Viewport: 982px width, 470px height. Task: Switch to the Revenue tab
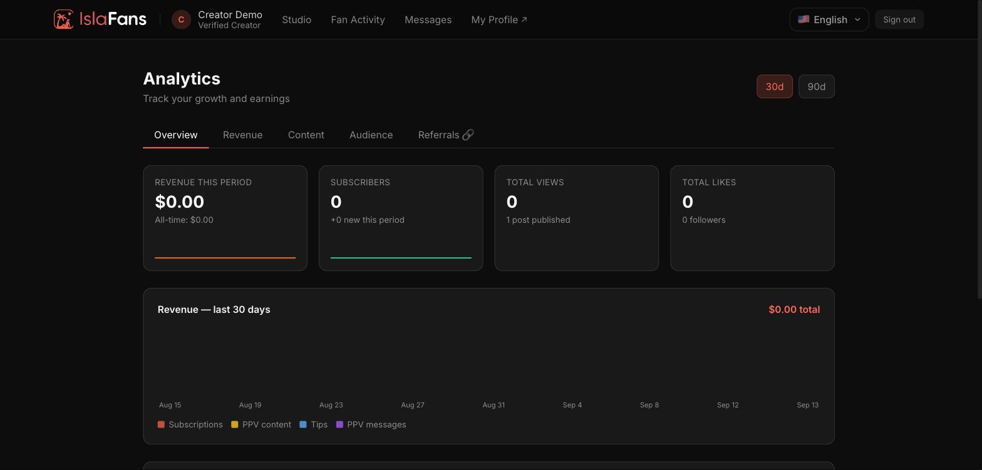coord(242,135)
